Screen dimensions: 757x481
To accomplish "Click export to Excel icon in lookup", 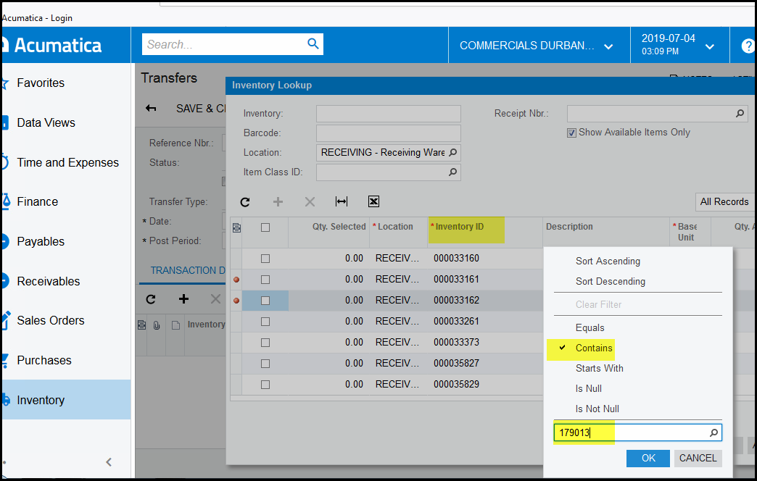I will pyautogui.click(x=373, y=202).
